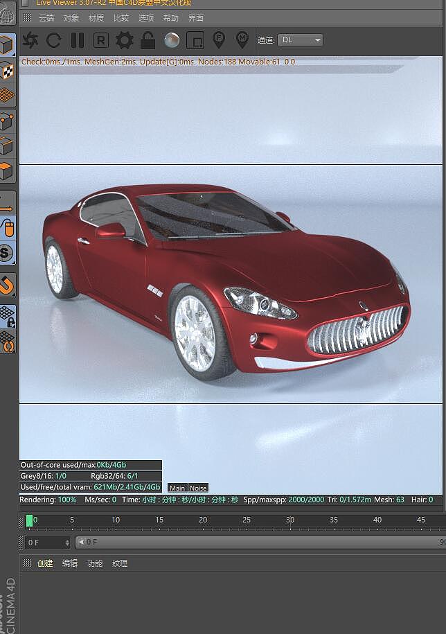Image resolution: width=446 pixels, height=634 pixels.
Task: Click the 'Rendering: 100%' status text
Action: point(48,500)
